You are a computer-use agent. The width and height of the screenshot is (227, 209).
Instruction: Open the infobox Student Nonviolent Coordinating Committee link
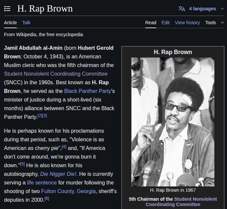(182, 202)
